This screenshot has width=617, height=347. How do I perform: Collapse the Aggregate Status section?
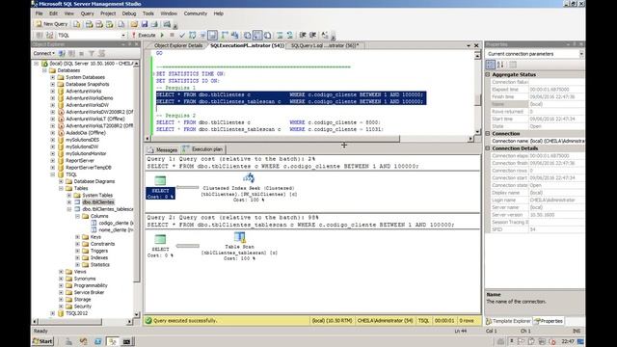[488, 74]
